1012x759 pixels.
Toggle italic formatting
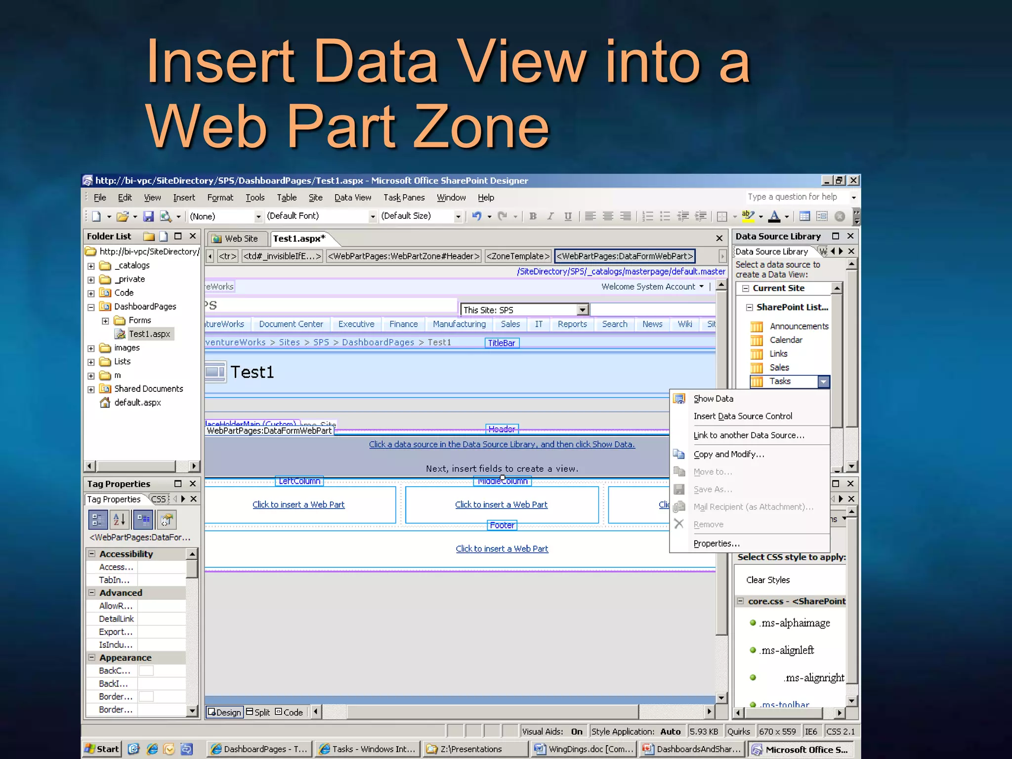click(550, 216)
